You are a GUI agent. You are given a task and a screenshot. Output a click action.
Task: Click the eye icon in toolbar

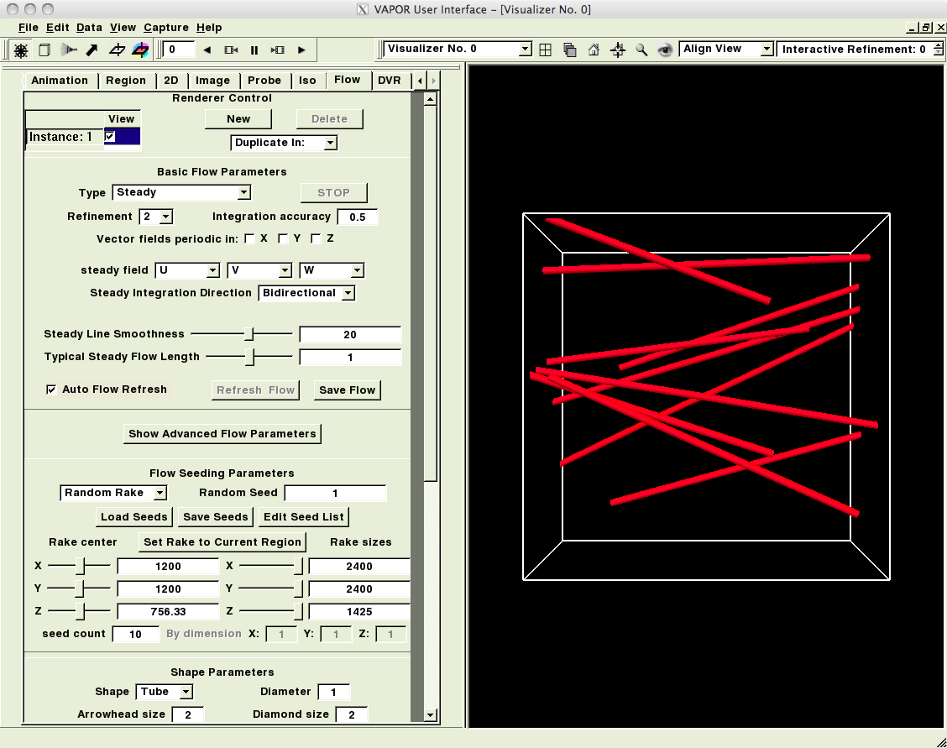pos(665,50)
